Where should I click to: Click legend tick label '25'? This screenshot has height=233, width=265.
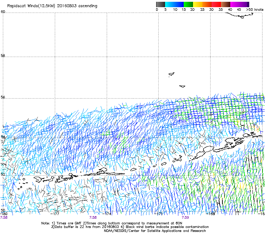point(202,10)
